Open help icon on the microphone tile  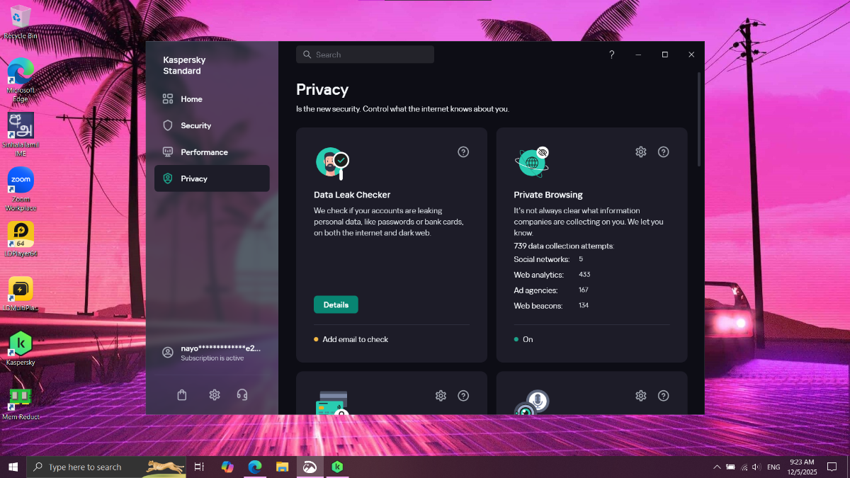(664, 396)
